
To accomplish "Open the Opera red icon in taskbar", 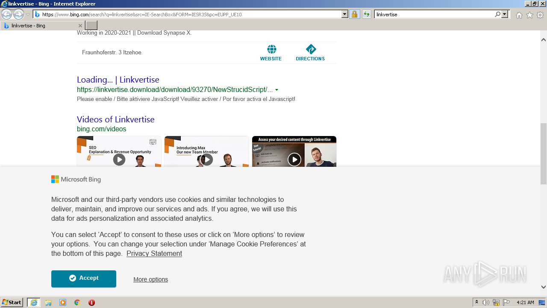I will coord(91,302).
